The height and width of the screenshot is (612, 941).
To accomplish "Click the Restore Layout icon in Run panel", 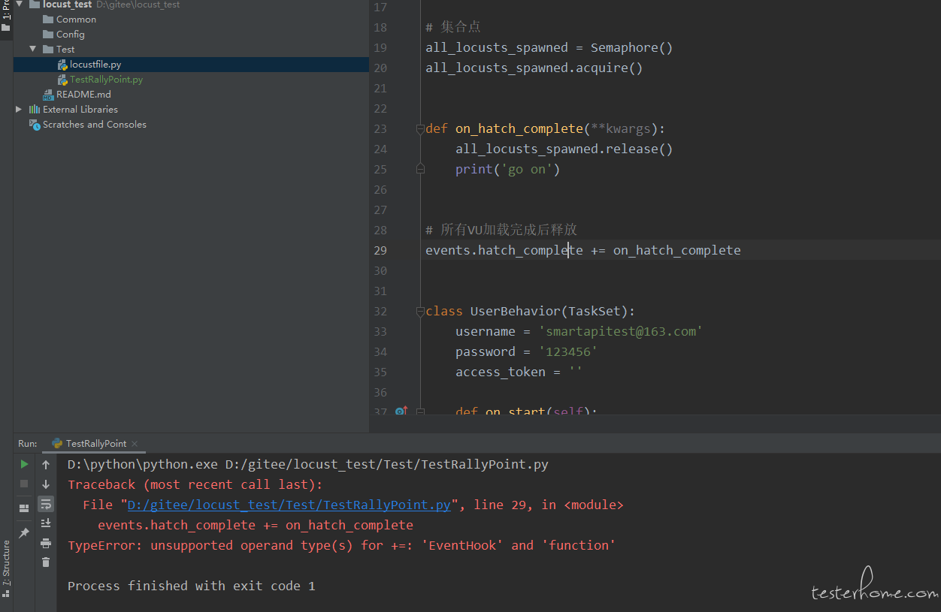I will [24, 508].
